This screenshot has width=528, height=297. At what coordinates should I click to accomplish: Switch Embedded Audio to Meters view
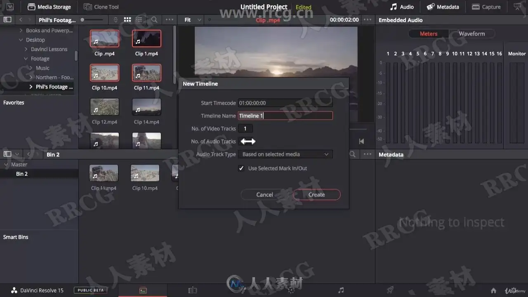[x=429, y=34]
